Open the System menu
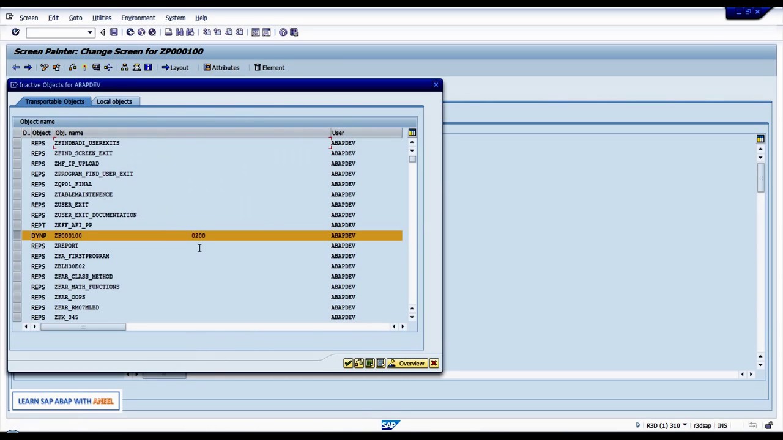 coord(175,18)
